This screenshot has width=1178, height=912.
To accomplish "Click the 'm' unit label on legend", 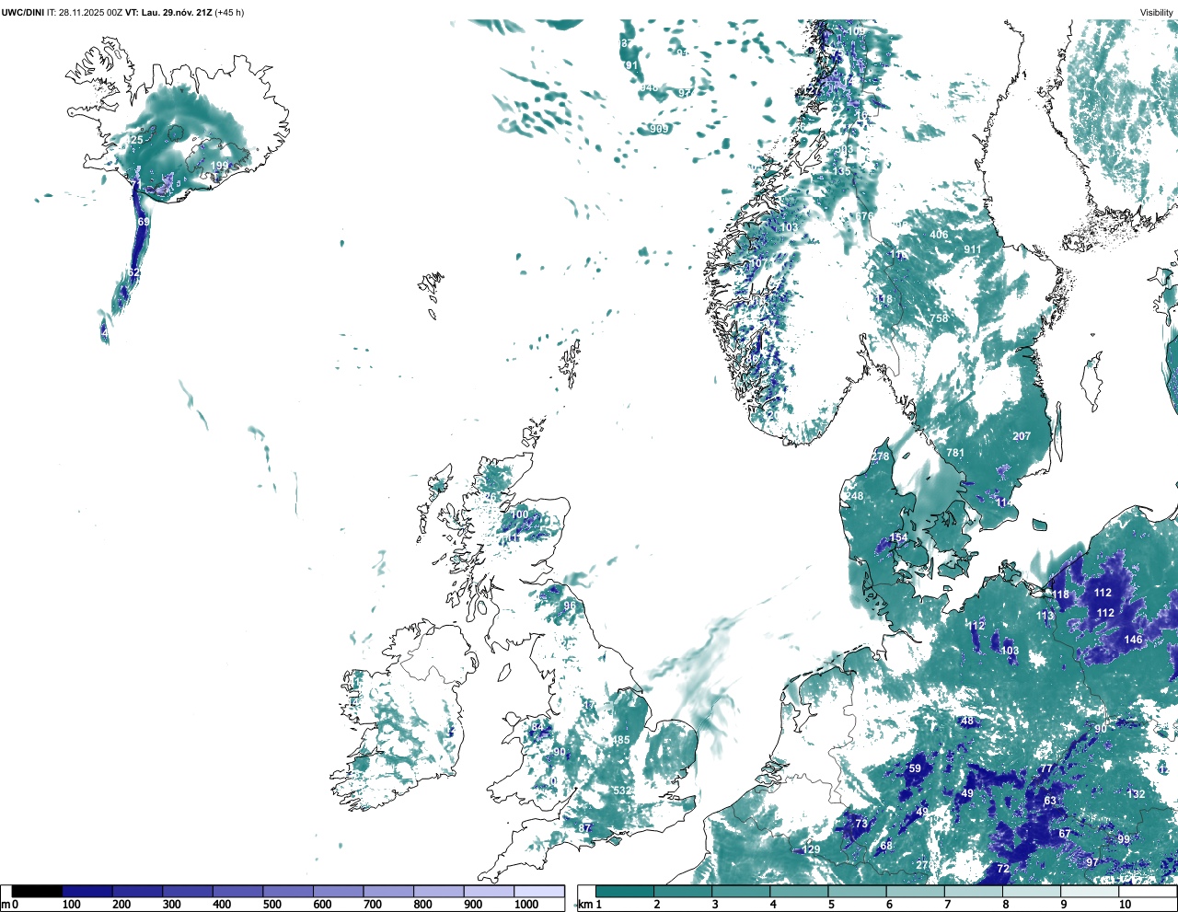I will point(5,905).
